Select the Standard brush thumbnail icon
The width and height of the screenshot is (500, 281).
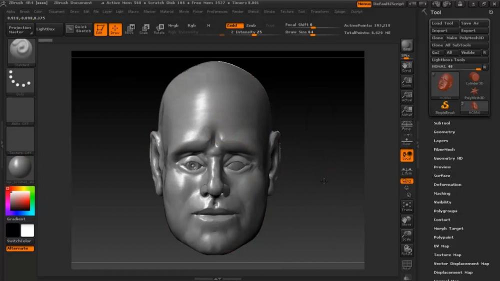(x=20, y=52)
